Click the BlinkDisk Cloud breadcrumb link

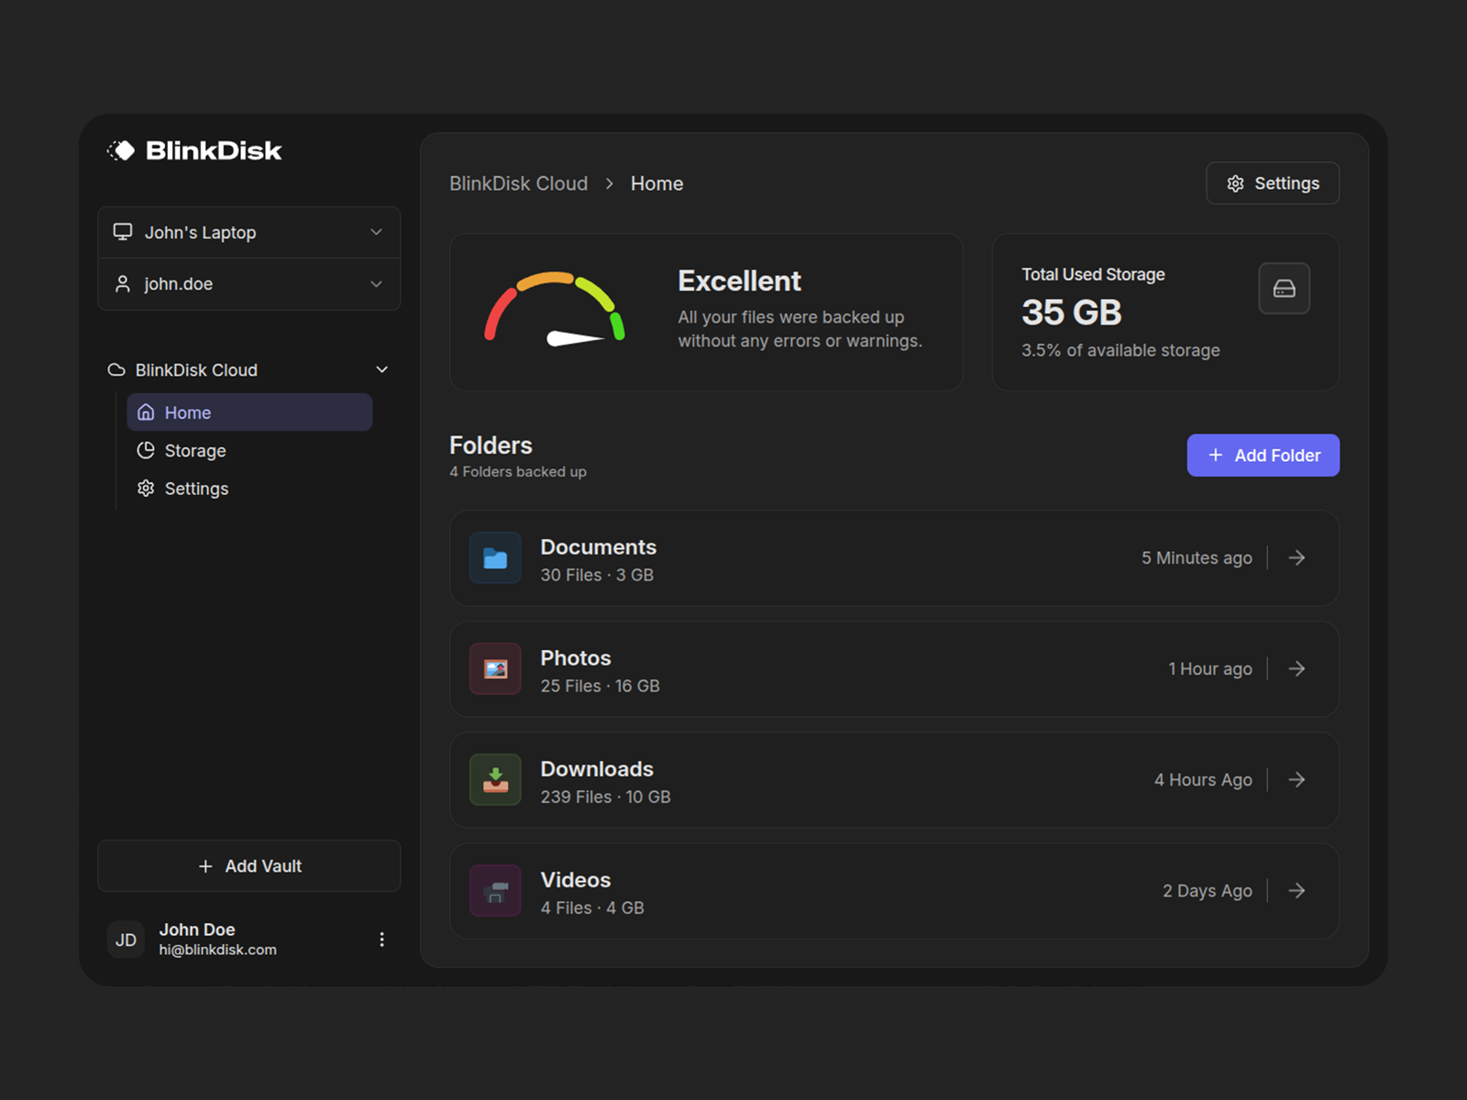519,183
